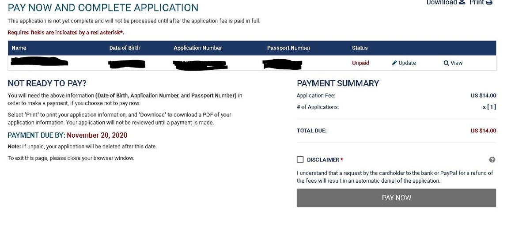This screenshot has width=530, height=226.
Task: Select the Status column header
Action: tap(360, 48)
